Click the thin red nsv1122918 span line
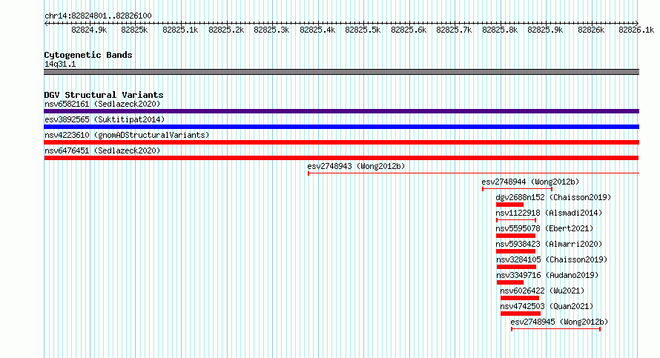The image size is (660, 358). coord(516,220)
